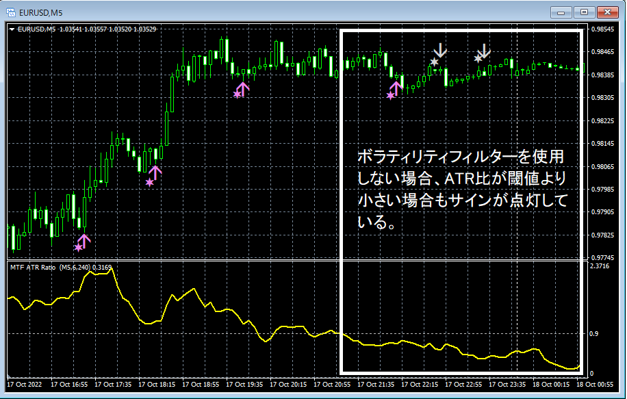Screen dimensions: 627x399
Task: Click price level 0.97745 on the scale
Action: [602, 257]
